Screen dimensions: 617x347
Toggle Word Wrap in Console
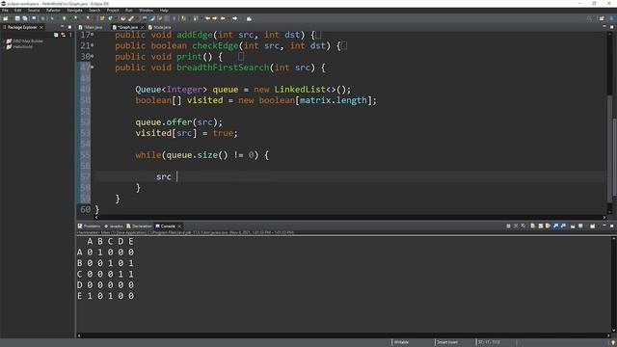pyautogui.click(x=548, y=226)
